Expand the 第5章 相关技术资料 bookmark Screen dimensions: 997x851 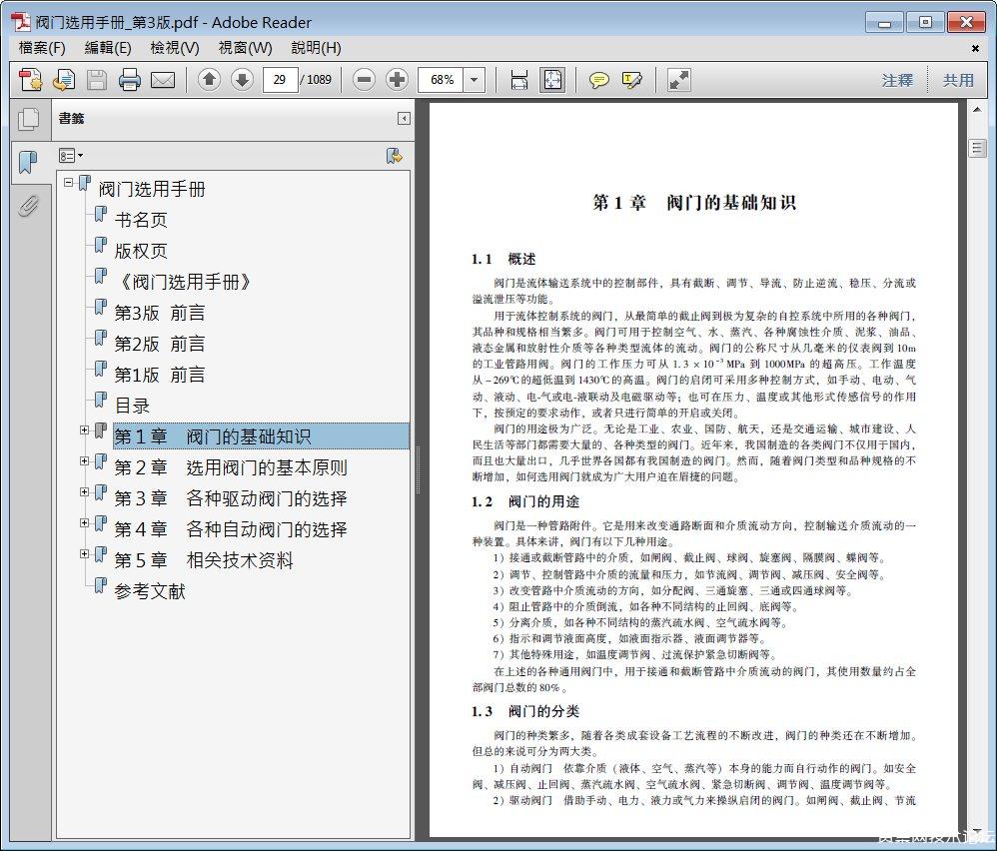(85, 554)
